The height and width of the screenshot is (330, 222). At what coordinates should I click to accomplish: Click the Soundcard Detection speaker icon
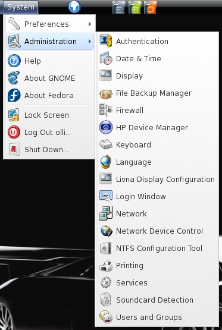click(105, 300)
